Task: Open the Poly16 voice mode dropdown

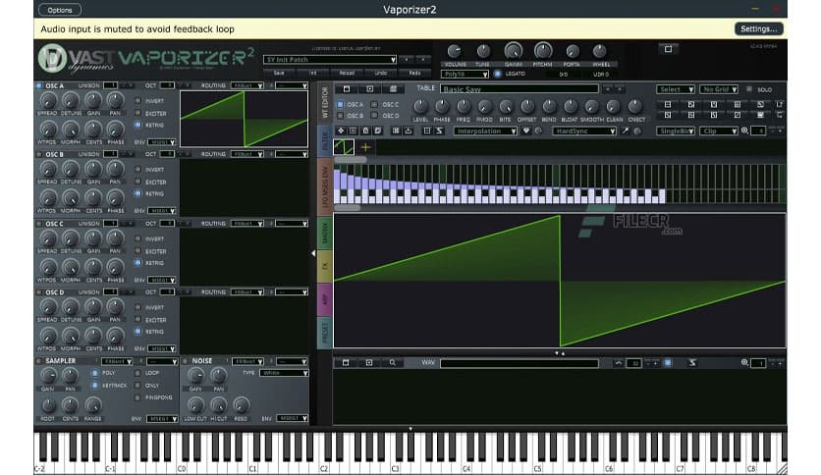Action: point(465,75)
